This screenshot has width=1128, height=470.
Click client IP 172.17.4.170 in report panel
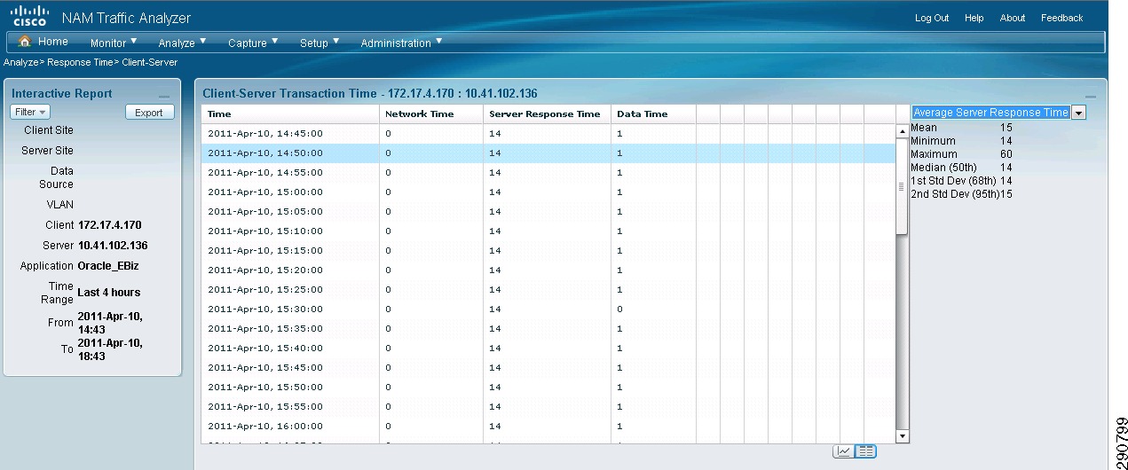tap(109, 225)
